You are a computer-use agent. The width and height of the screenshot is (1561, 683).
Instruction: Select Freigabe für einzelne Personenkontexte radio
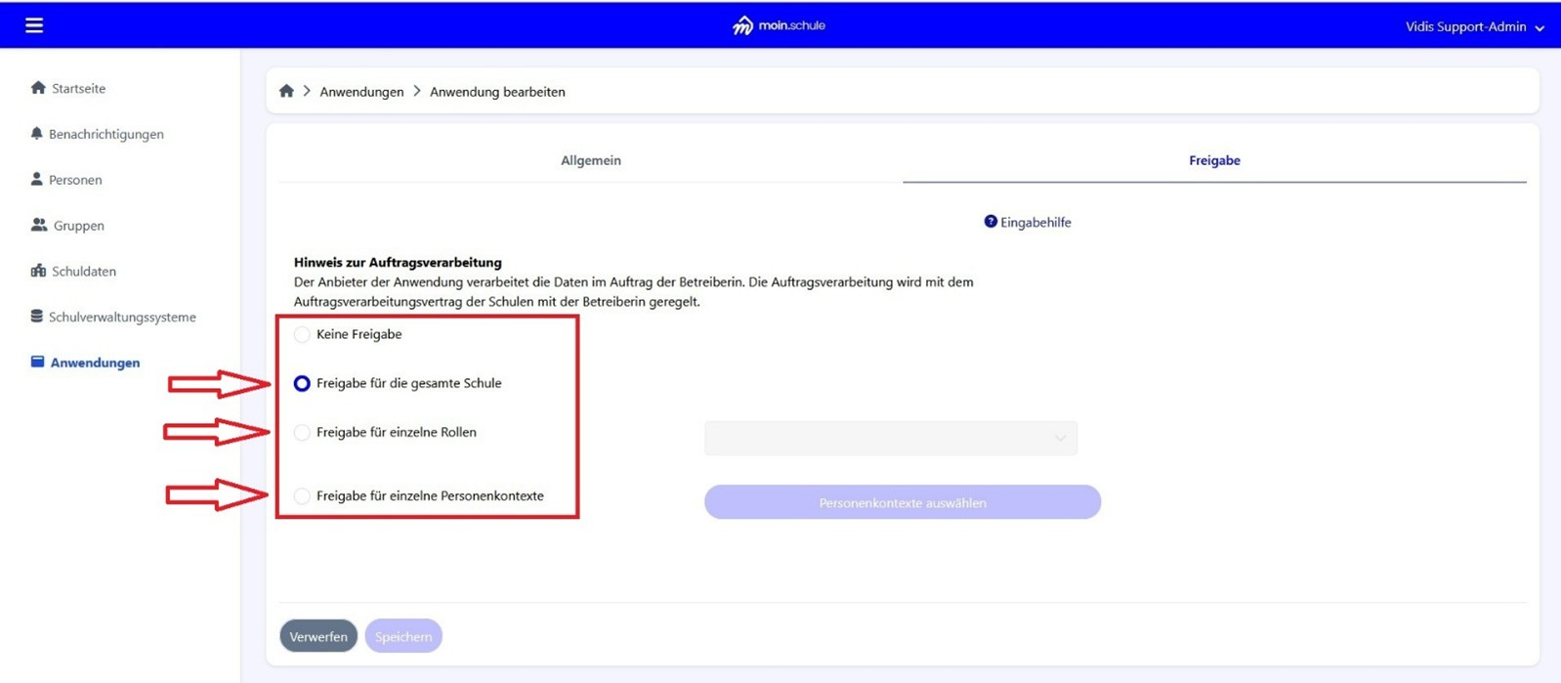(x=302, y=496)
